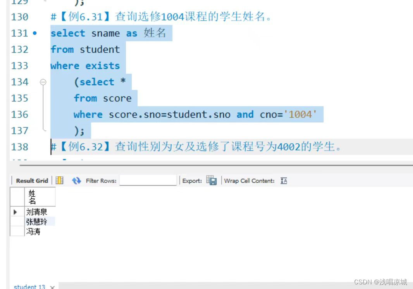Viewport: 413px width, 289px height.
Task: Select the 冯涛 result cell
Action: pyautogui.click(x=34, y=231)
